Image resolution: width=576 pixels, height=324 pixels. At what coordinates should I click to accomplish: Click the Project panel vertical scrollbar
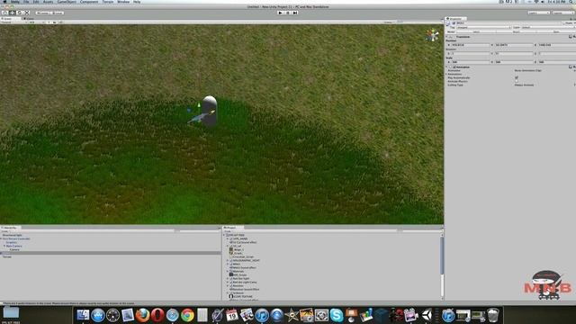(442, 256)
